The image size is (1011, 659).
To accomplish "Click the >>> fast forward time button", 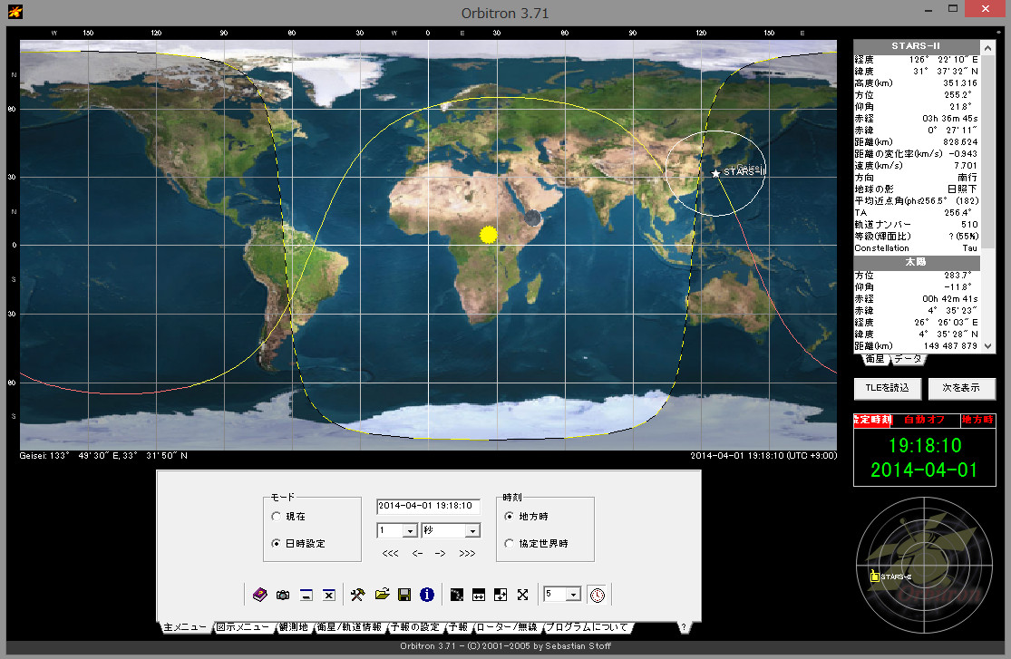I will [x=468, y=553].
